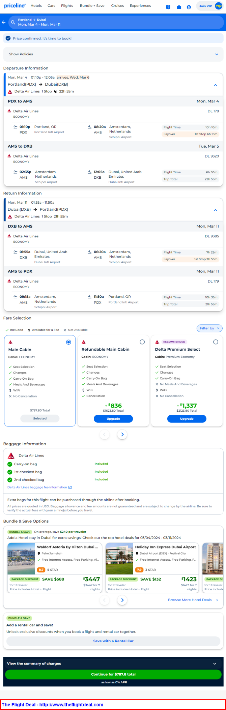
Task: Click the Delta logo in Main Cabin card
Action: (10, 342)
